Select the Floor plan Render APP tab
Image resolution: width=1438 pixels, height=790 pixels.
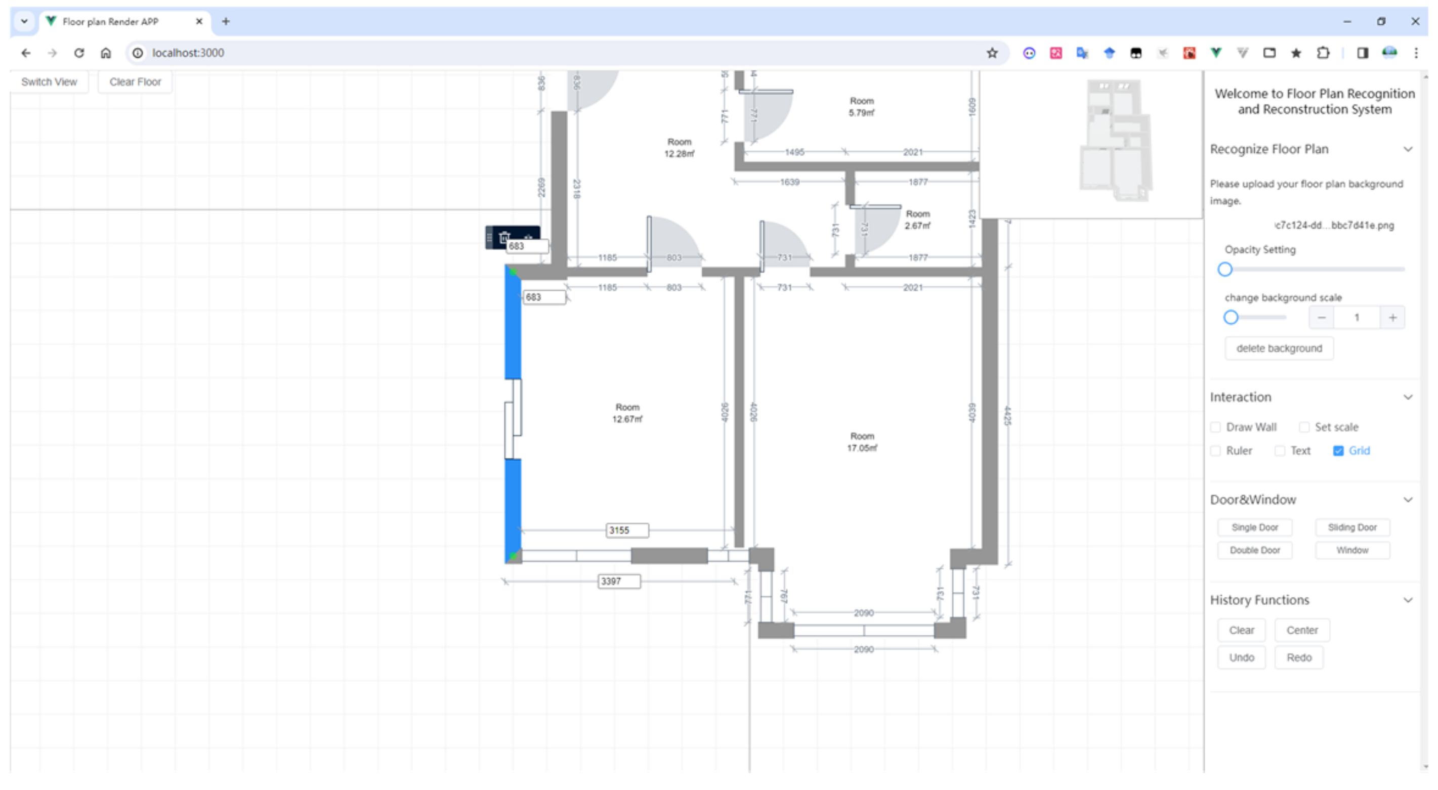click(110, 21)
